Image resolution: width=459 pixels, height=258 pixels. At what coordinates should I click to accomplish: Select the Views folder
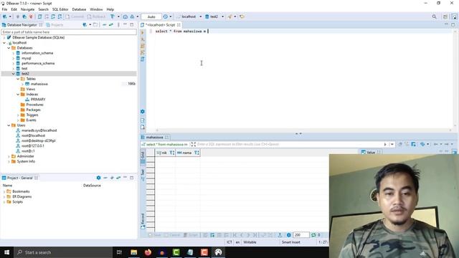point(30,89)
